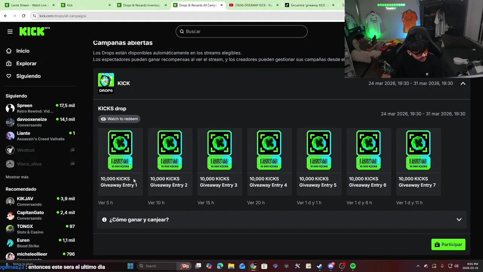Click CapitanGato's avatar icon
Image resolution: width=483 pixels, height=272 pixels.
10,215
